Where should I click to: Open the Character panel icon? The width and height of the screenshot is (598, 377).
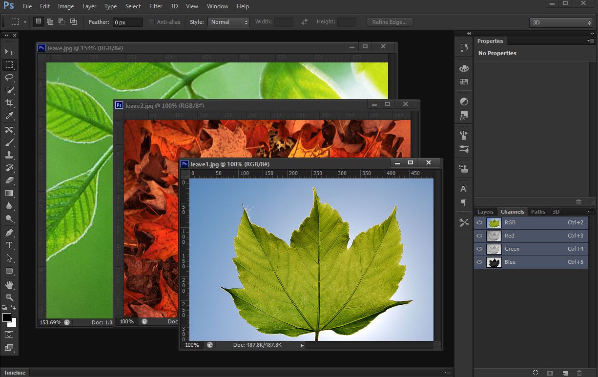(463, 188)
